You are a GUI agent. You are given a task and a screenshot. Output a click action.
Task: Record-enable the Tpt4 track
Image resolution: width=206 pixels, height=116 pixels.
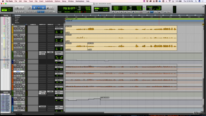point(15,37)
